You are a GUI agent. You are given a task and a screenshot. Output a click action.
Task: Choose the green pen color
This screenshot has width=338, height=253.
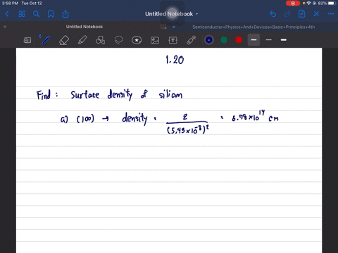(x=224, y=40)
